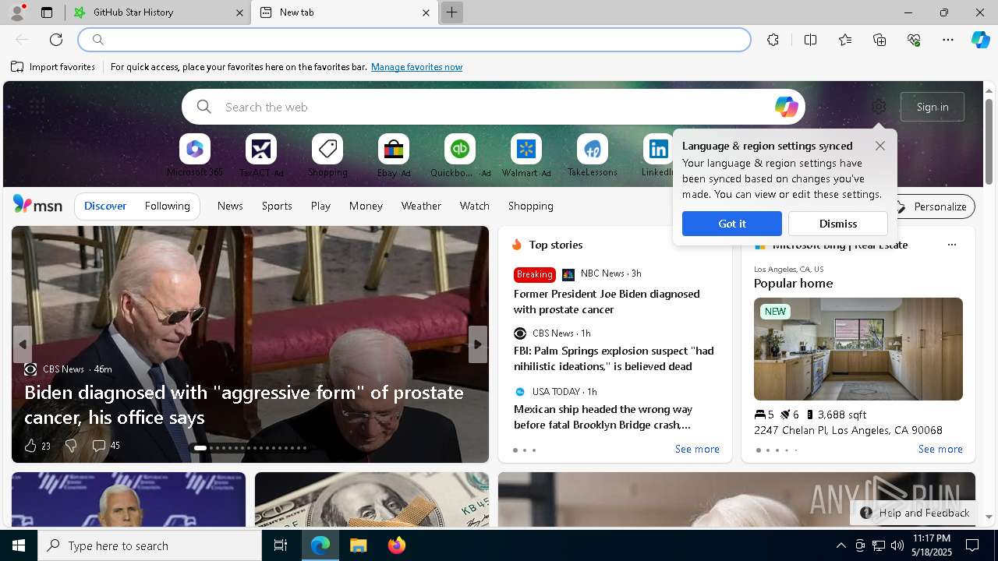The height and width of the screenshot is (561, 998).
Task: Click the Copilot icon in web search box
Action: tap(786, 107)
